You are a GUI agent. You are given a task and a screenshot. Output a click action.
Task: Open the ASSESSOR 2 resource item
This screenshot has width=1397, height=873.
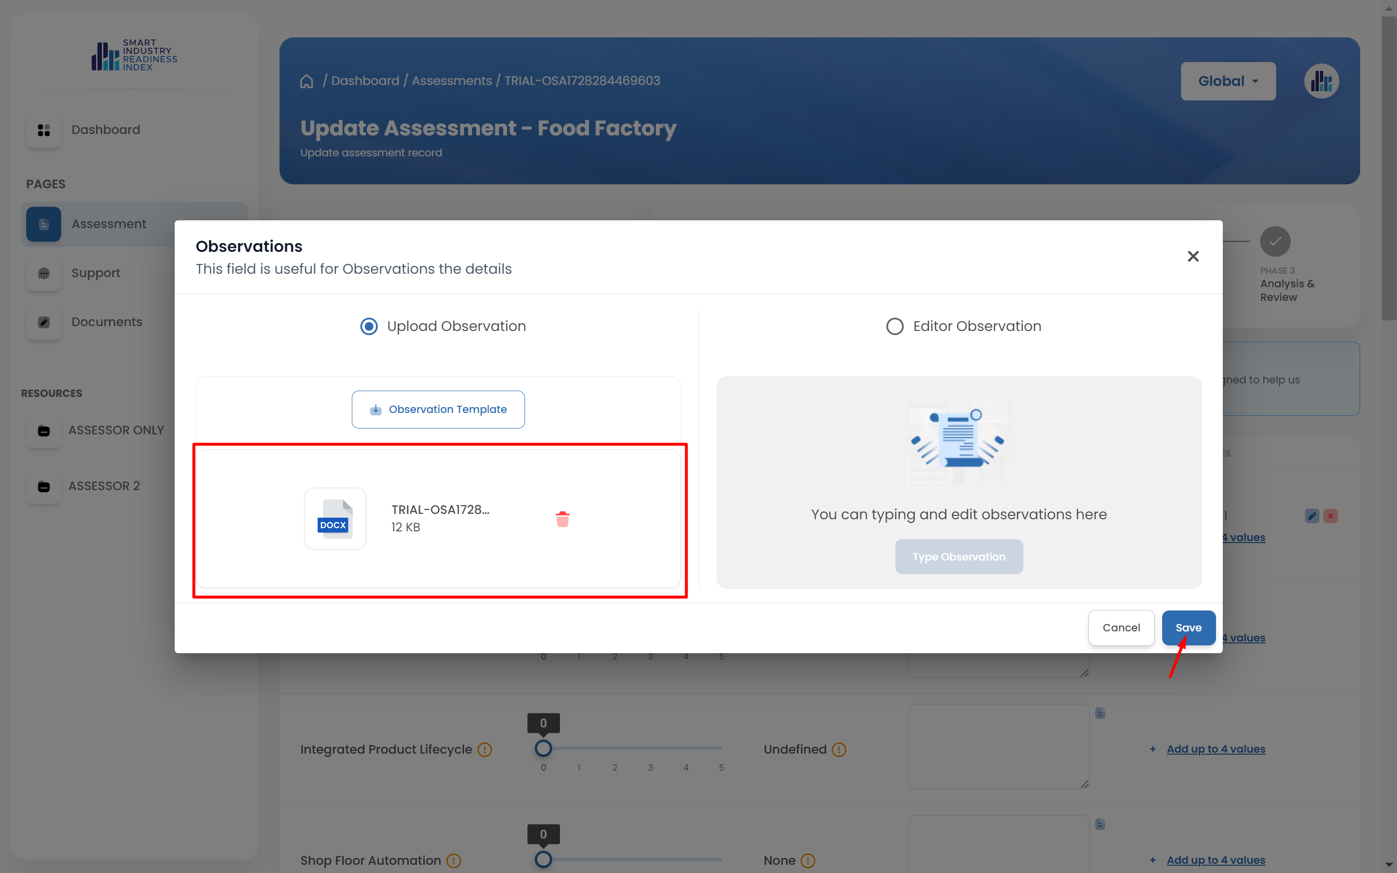coord(104,486)
